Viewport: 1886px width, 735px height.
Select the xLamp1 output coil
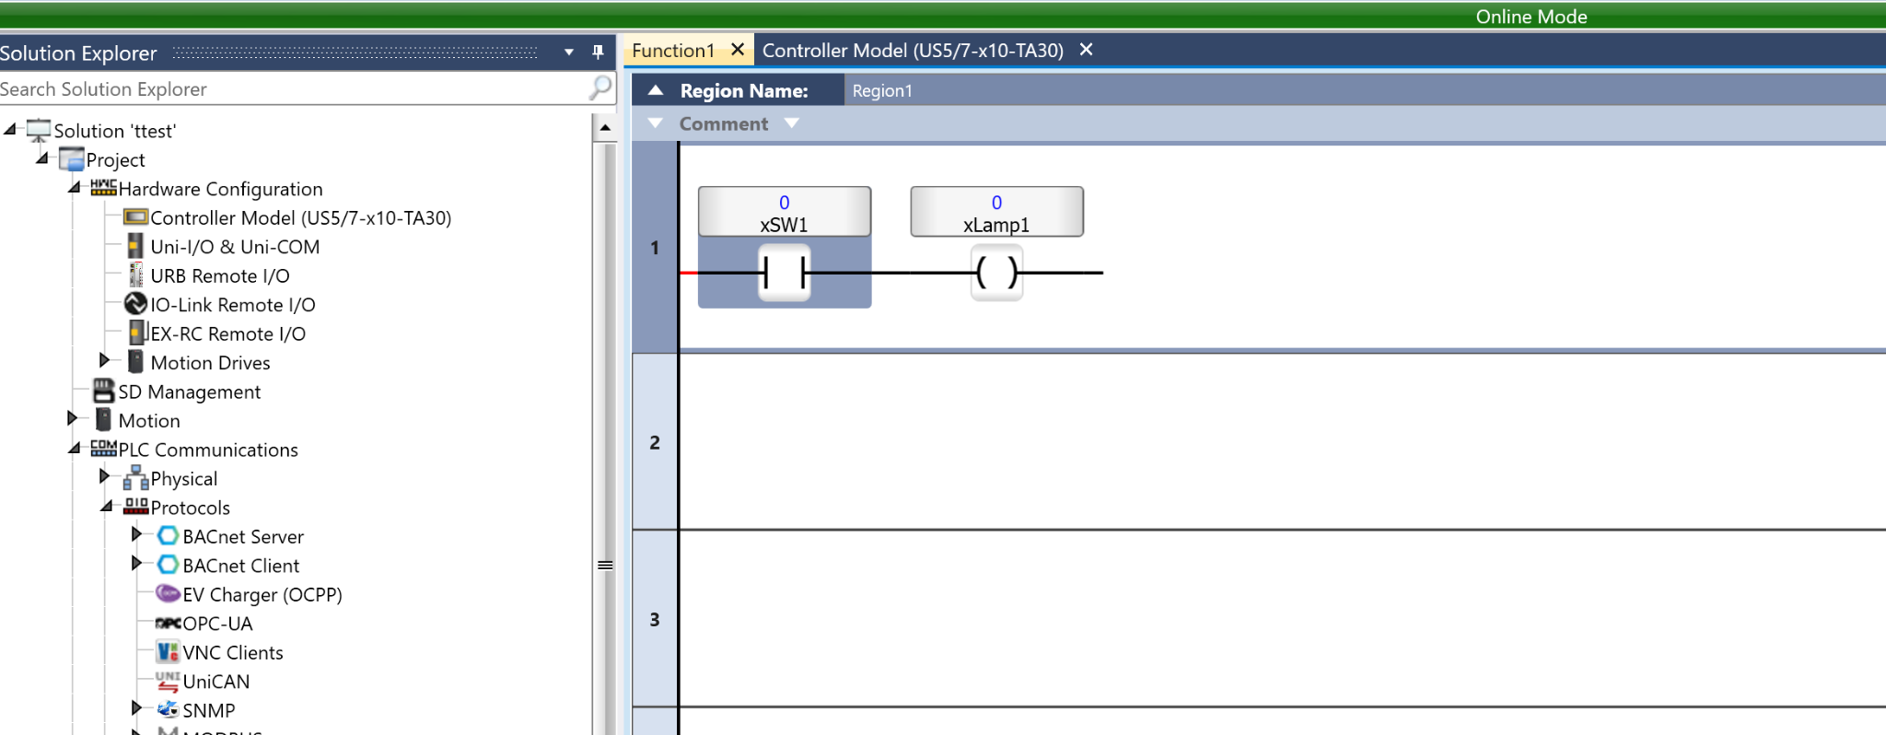996,273
